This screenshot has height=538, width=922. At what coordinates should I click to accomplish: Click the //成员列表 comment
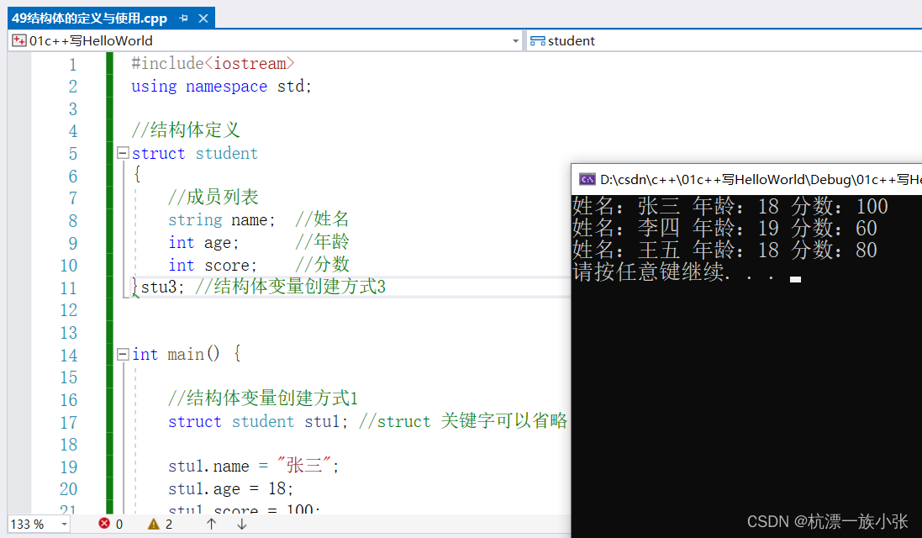point(213,197)
